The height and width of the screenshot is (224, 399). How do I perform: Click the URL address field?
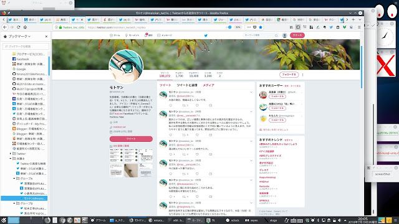(155, 27)
